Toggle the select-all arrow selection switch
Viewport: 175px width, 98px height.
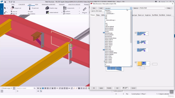pyautogui.click(x=38, y=88)
